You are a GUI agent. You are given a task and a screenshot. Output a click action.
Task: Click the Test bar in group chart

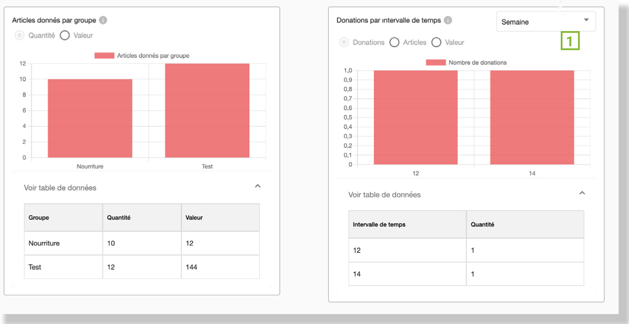(x=207, y=111)
